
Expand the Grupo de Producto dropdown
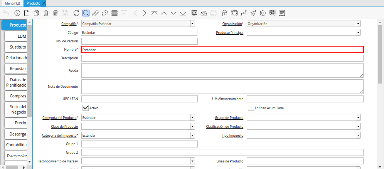pos(358,117)
